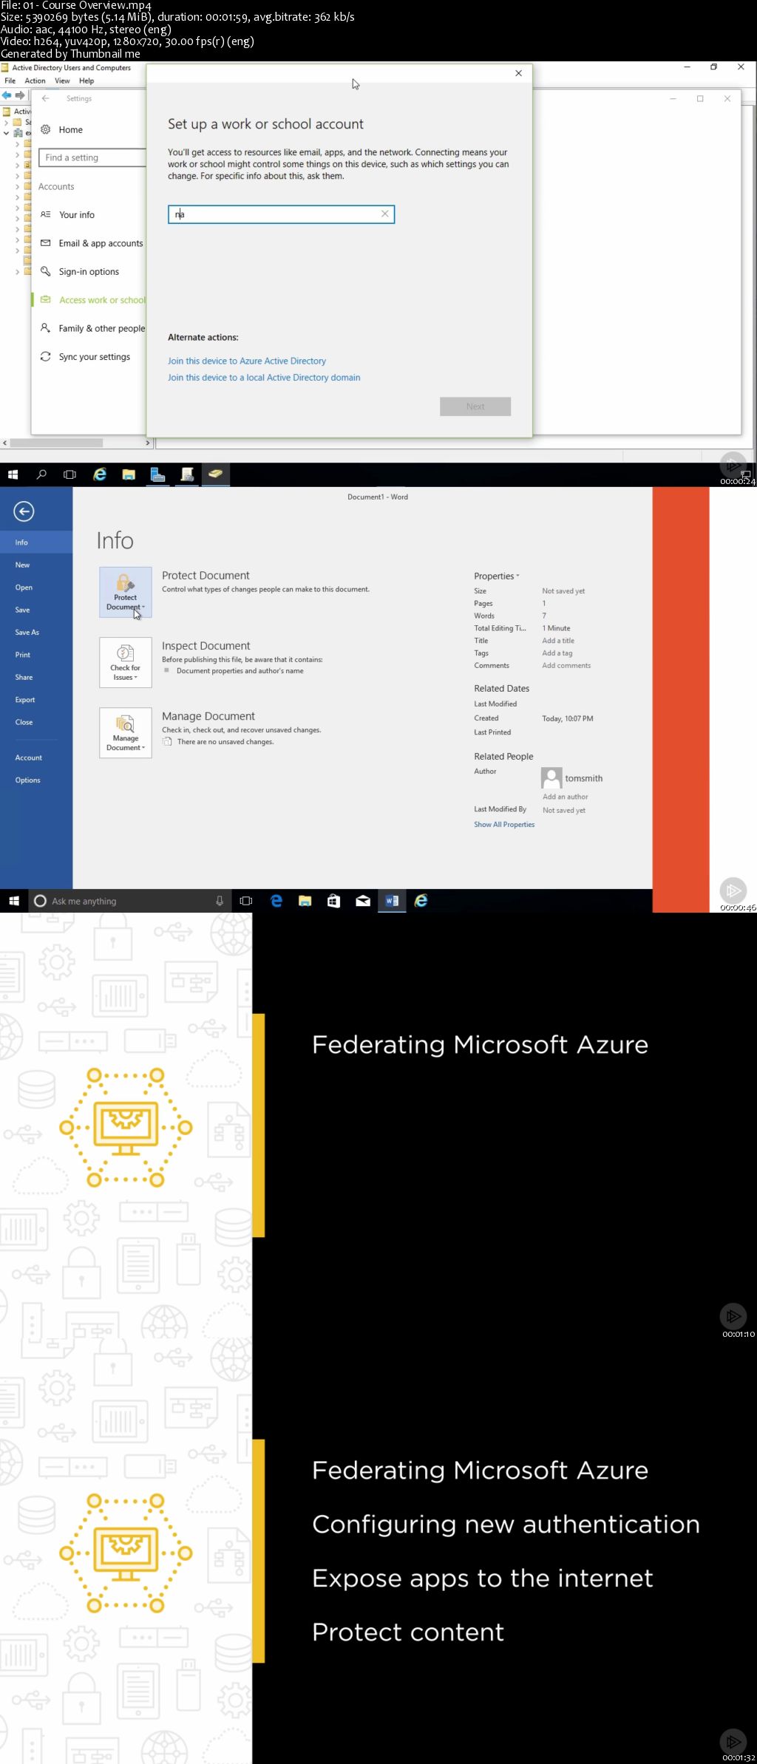
Task: Click Task View on the upper taskbar
Action: pyautogui.click(x=69, y=474)
